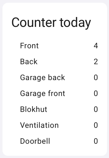Open the Back counter entity
This screenshot has width=109, height=158.
[x=59, y=61]
